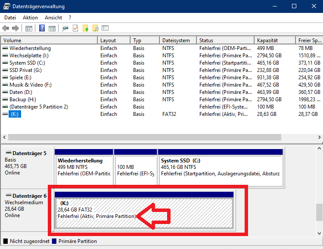Click the blue Primäre Partition legend swatch

coord(54,241)
